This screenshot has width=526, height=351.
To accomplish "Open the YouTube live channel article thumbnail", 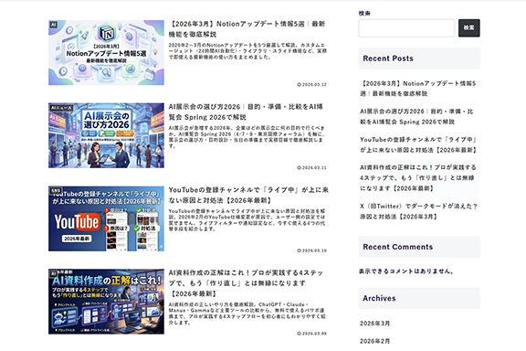I will pos(106,218).
